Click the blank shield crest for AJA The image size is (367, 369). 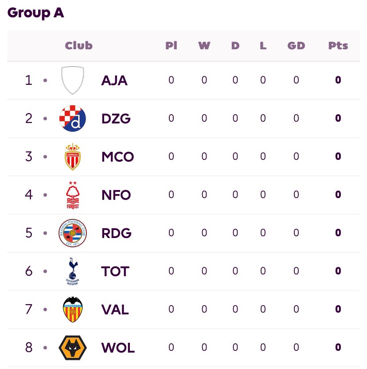[73, 80]
